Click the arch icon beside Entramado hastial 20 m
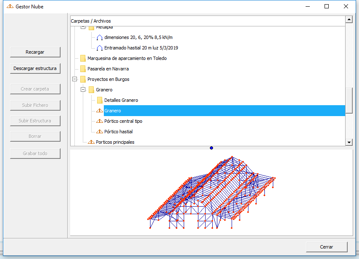The height and width of the screenshot is (259, 359). [x=99, y=48]
